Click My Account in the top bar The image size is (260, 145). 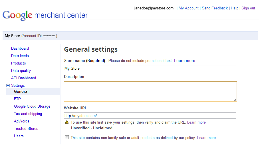[189, 8]
